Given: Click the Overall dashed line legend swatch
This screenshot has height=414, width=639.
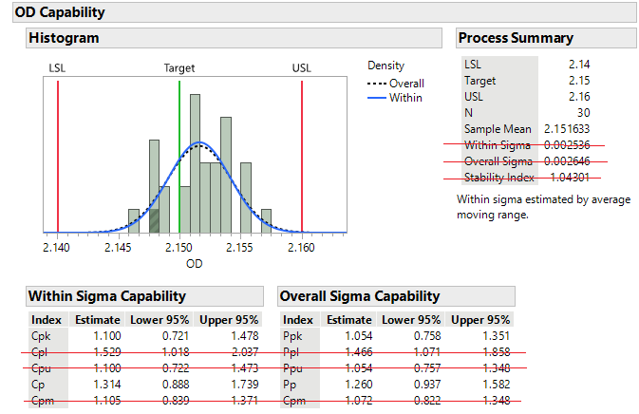Looking at the screenshot, I should pos(377,84).
